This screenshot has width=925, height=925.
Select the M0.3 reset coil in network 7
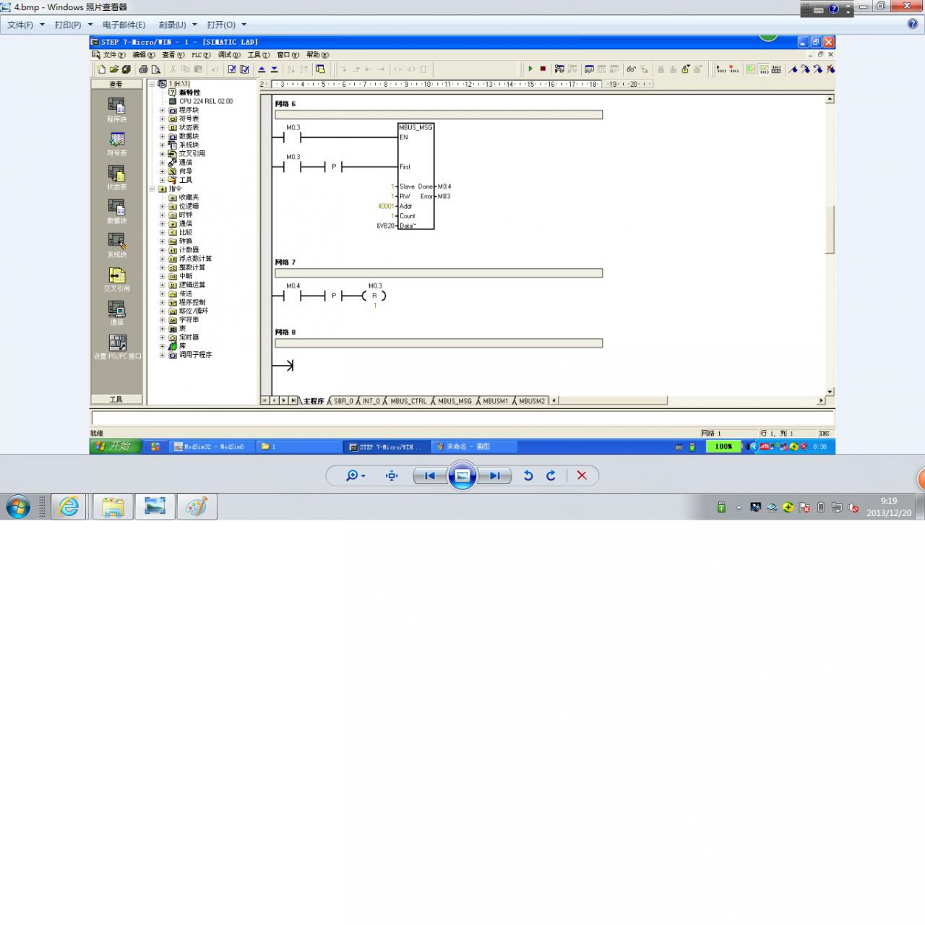coord(374,296)
